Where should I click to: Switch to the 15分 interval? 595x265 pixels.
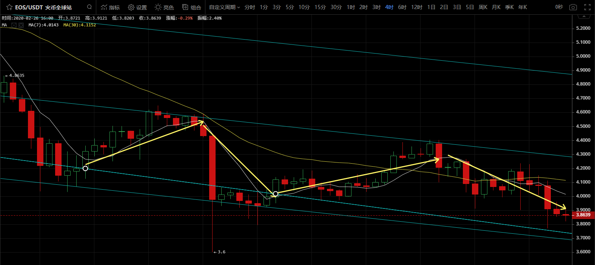click(x=320, y=7)
